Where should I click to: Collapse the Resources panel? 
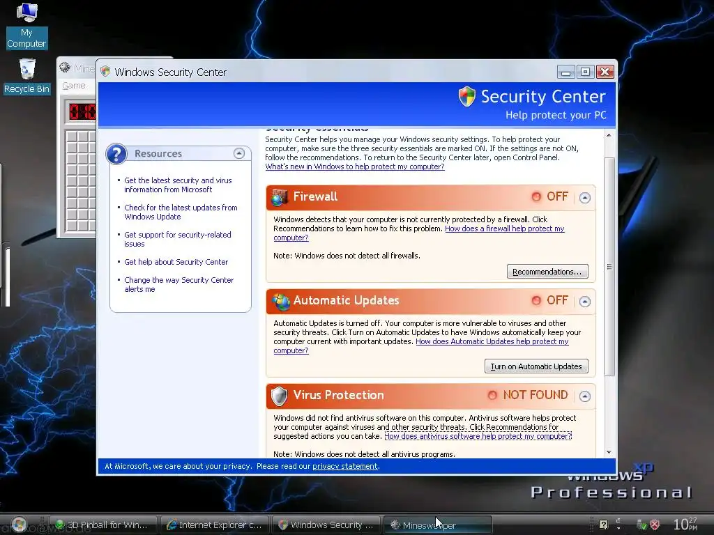point(239,153)
